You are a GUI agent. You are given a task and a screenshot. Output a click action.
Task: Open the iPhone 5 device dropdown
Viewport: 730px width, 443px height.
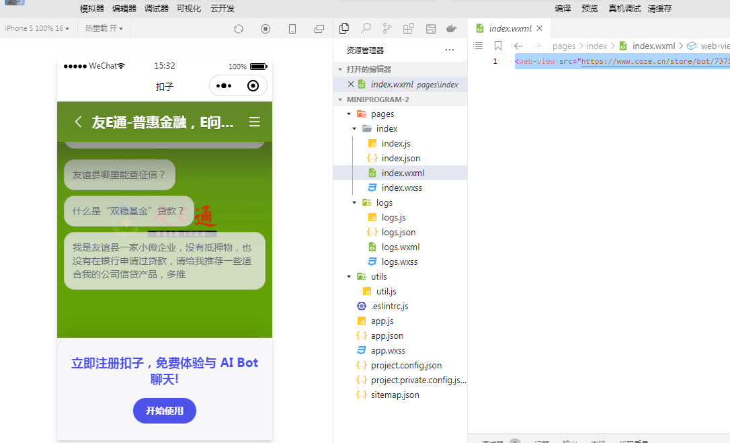(x=37, y=28)
